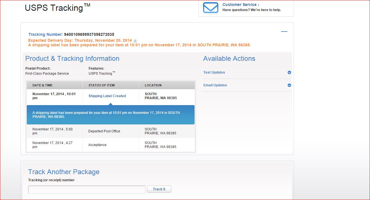
Task: Collapse the tracking result with the minus icon
Action: pyautogui.click(x=284, y=32)
